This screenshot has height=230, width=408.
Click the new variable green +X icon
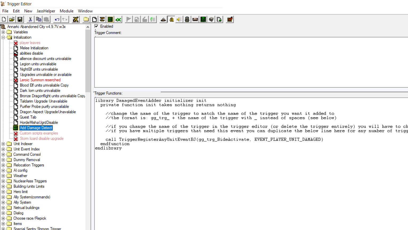[118, 19]
